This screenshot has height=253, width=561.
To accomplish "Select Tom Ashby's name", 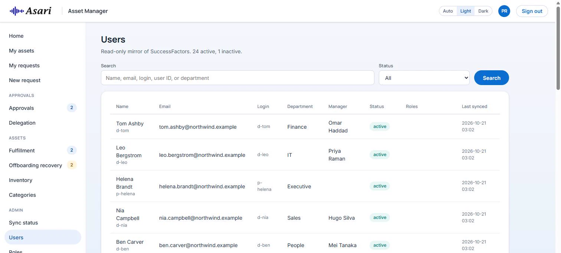I will coord(130,124).
